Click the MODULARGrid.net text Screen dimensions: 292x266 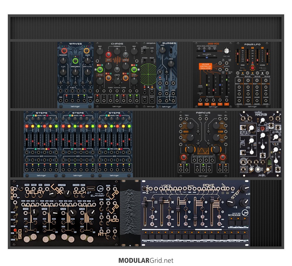[x=146, y=261]
